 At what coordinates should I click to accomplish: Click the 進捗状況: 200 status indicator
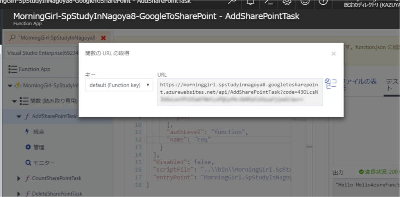coord(379,172)
